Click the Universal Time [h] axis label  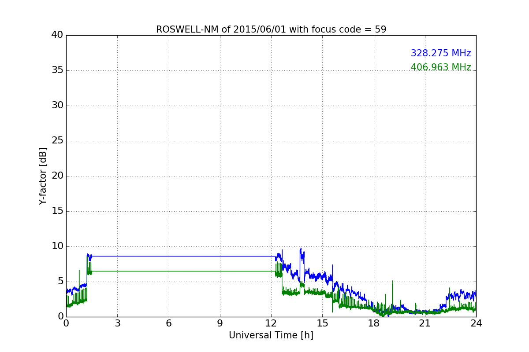pyautogui.click(x=271, y=335)
